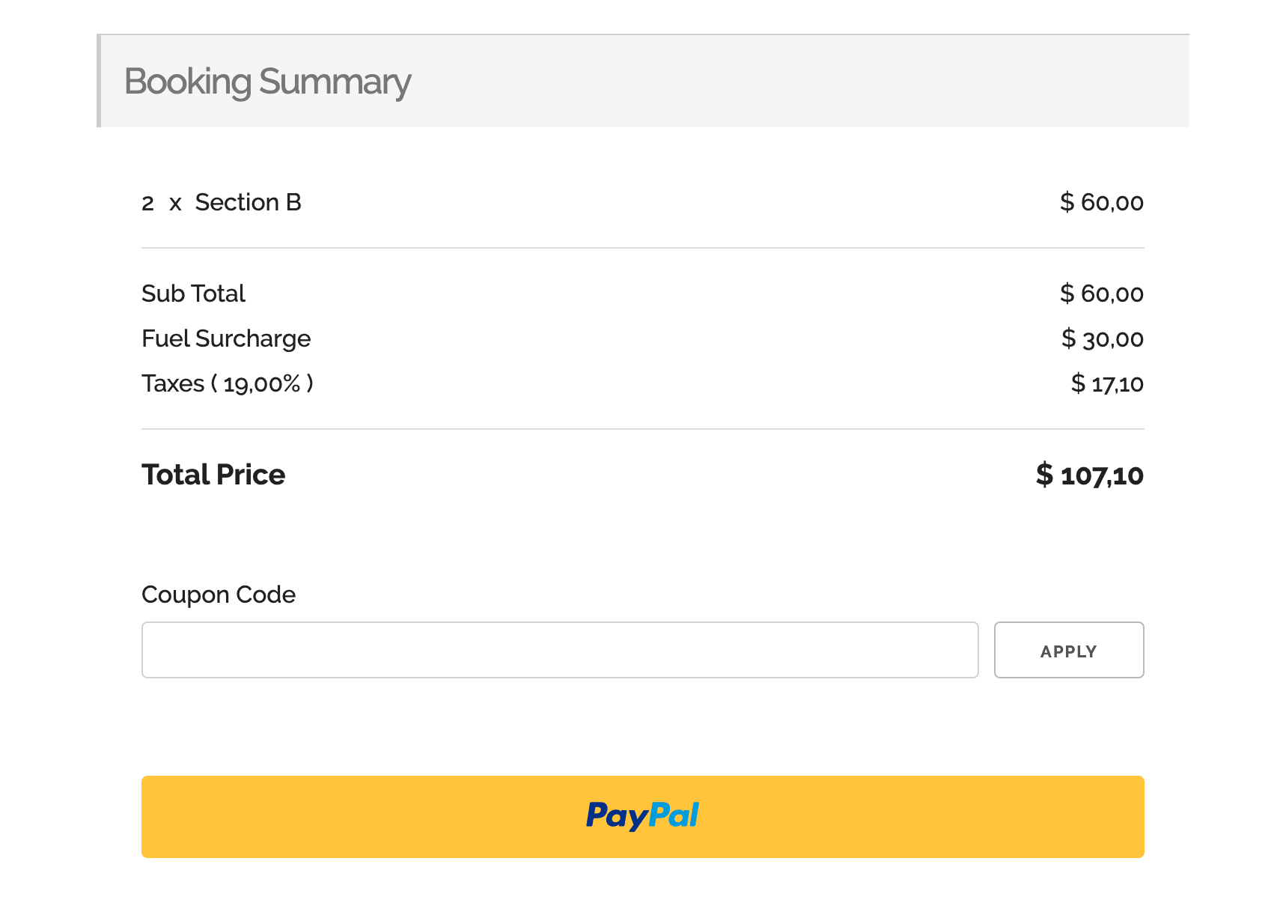Focus the Coupon Code input field
The image size is (1283, 909).
coord(559,650)
